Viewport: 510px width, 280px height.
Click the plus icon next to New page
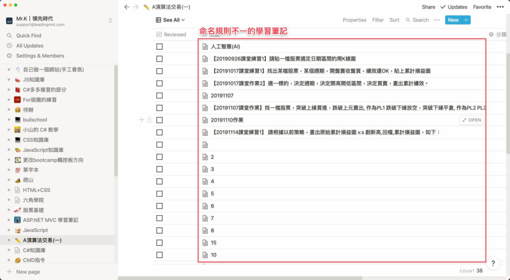click(9, 272)
